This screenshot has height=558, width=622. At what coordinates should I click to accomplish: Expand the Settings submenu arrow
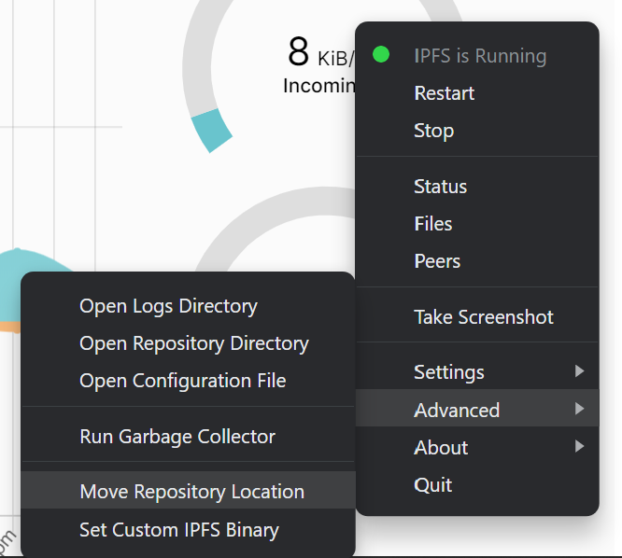point(579,371)
